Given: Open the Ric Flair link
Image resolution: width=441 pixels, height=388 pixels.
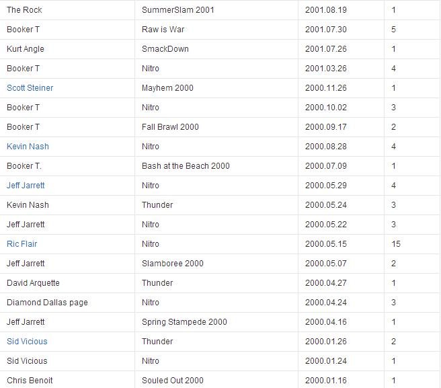Looking at the screenshot, I should coord(22,244).
